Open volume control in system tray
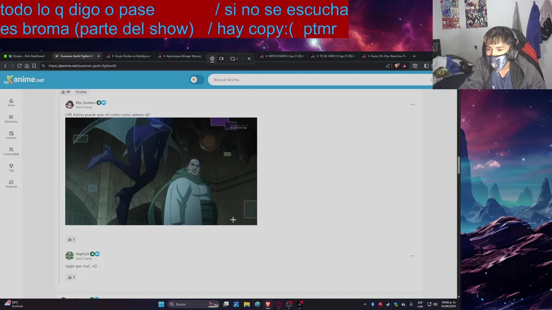552x310 pixels. pos(435,304)
